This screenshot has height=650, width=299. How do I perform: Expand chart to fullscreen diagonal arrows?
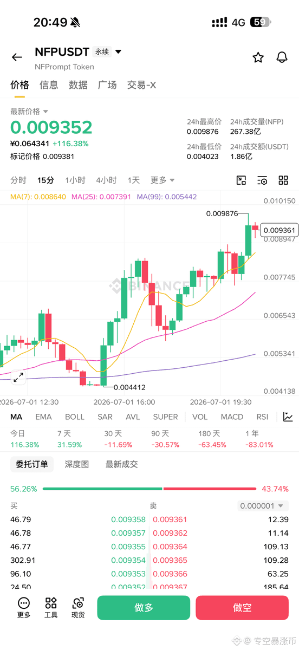coord(18,378)
